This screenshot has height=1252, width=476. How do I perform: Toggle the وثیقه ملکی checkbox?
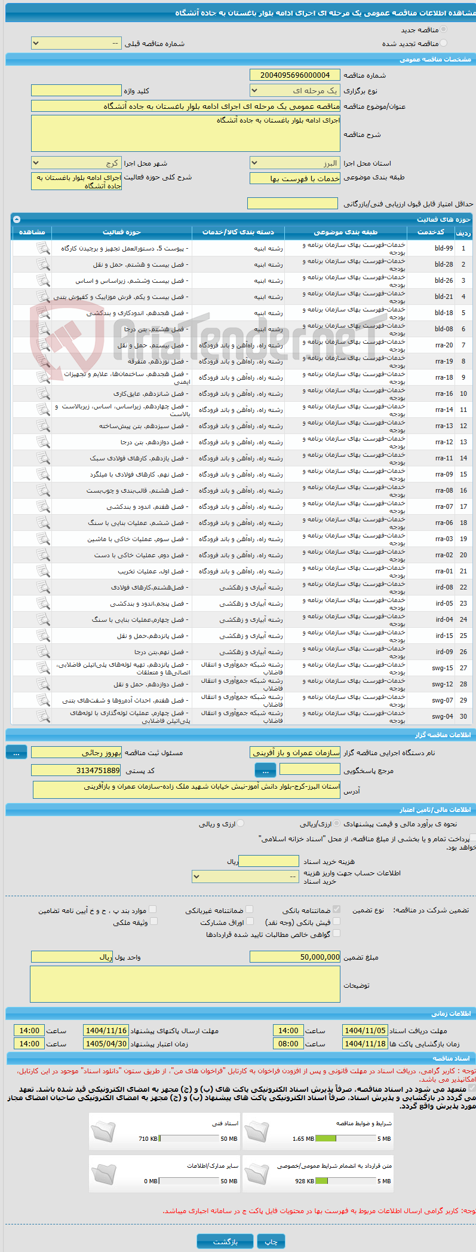pyautogui.click(x=153, y=921)
